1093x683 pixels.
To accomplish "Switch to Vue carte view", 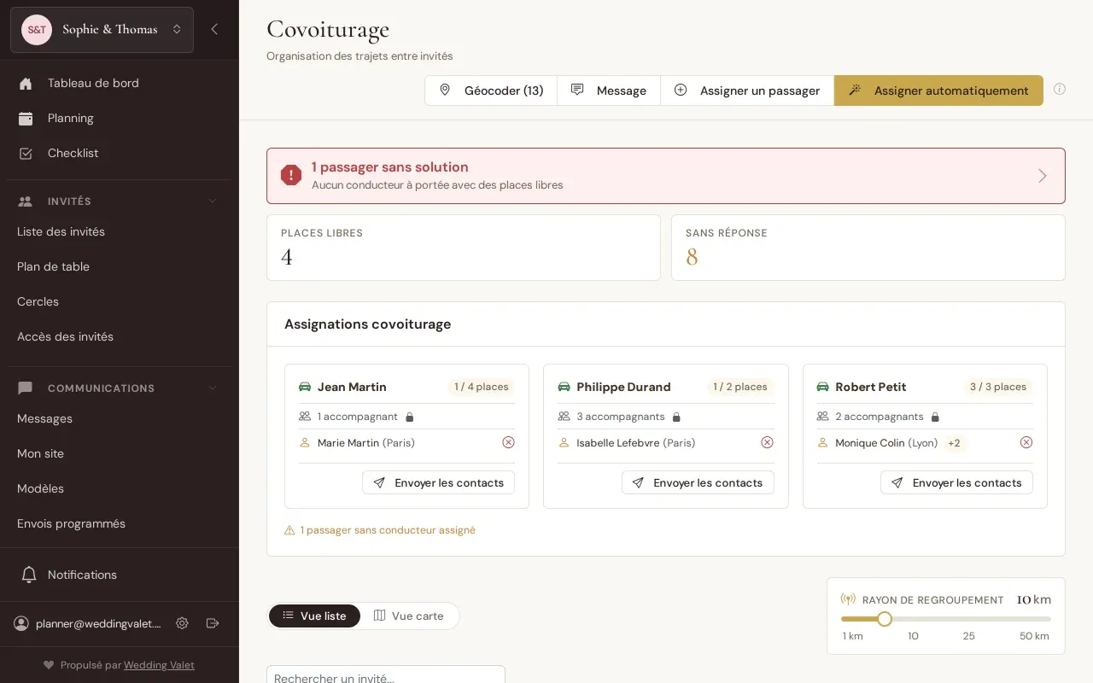I will [x=409, y=616].
